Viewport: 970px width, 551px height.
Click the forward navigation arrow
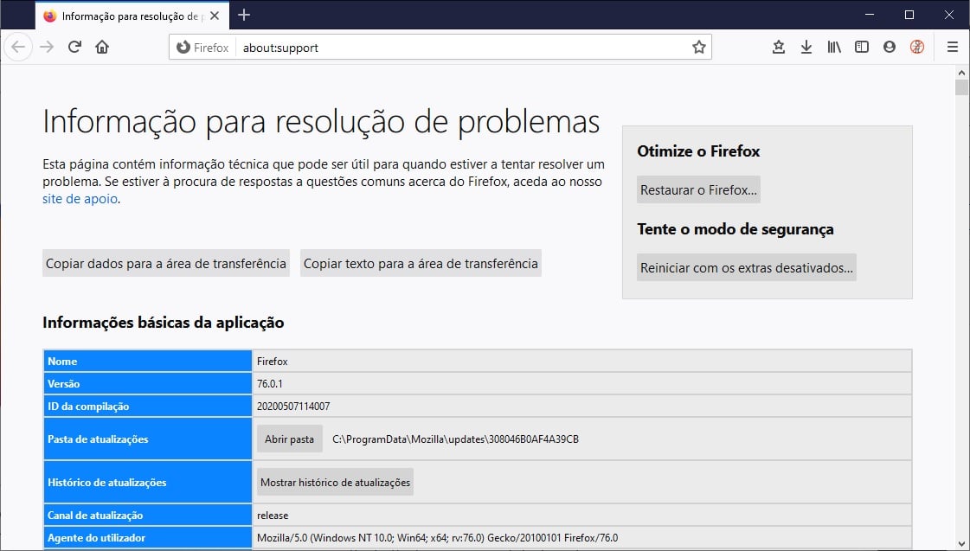click(x=47, y=47)
